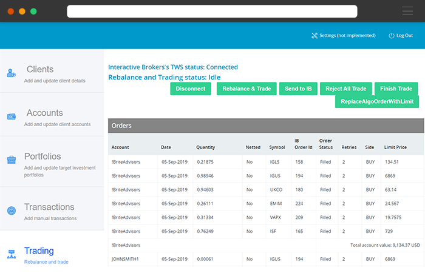425x276 pixels.
Task: Select the Trading menu item
Action: 39,251
